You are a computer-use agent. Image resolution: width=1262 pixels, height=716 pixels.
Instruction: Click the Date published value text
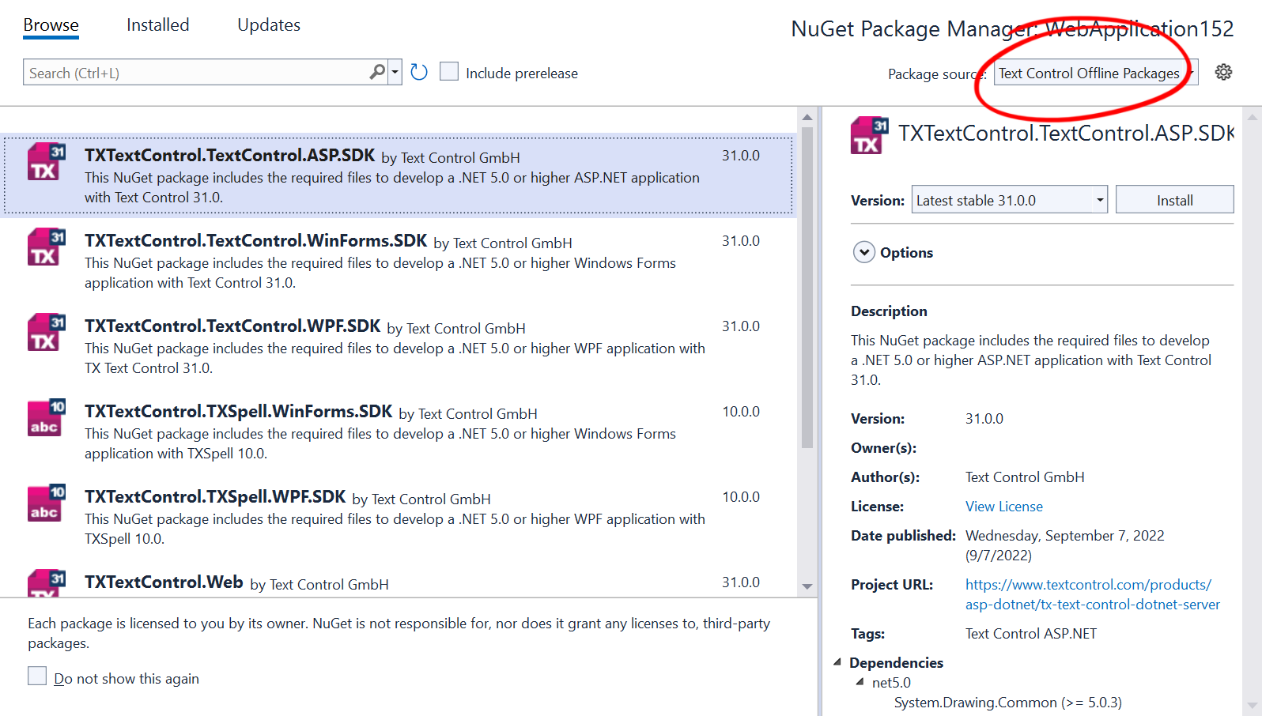1064,545
